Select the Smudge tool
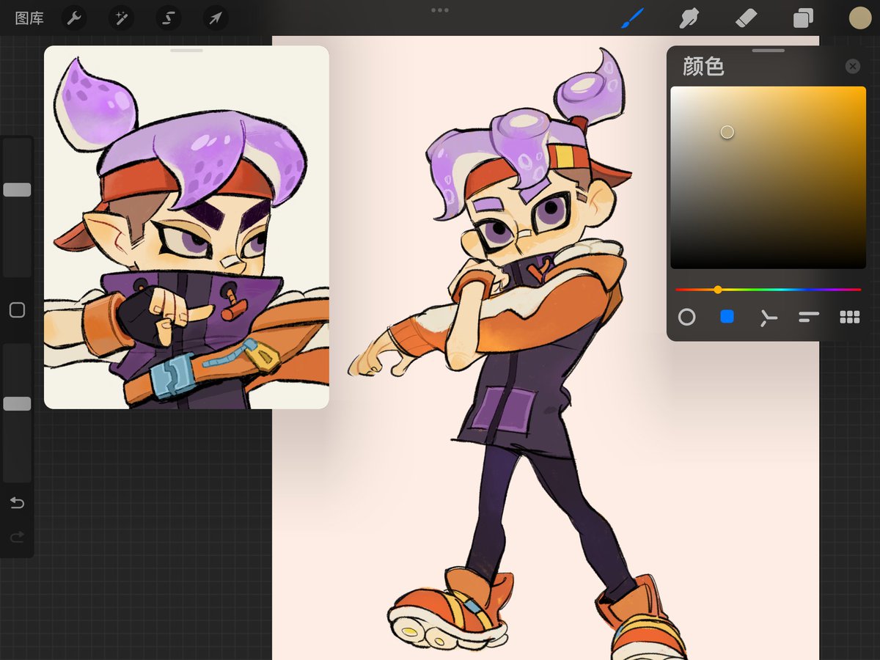Viewport: 880px width, 660px height. 689,18
